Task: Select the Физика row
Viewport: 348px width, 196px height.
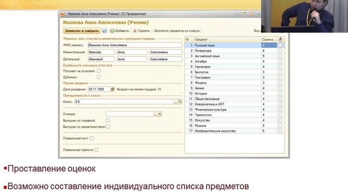Action: [x=234, y=83]
